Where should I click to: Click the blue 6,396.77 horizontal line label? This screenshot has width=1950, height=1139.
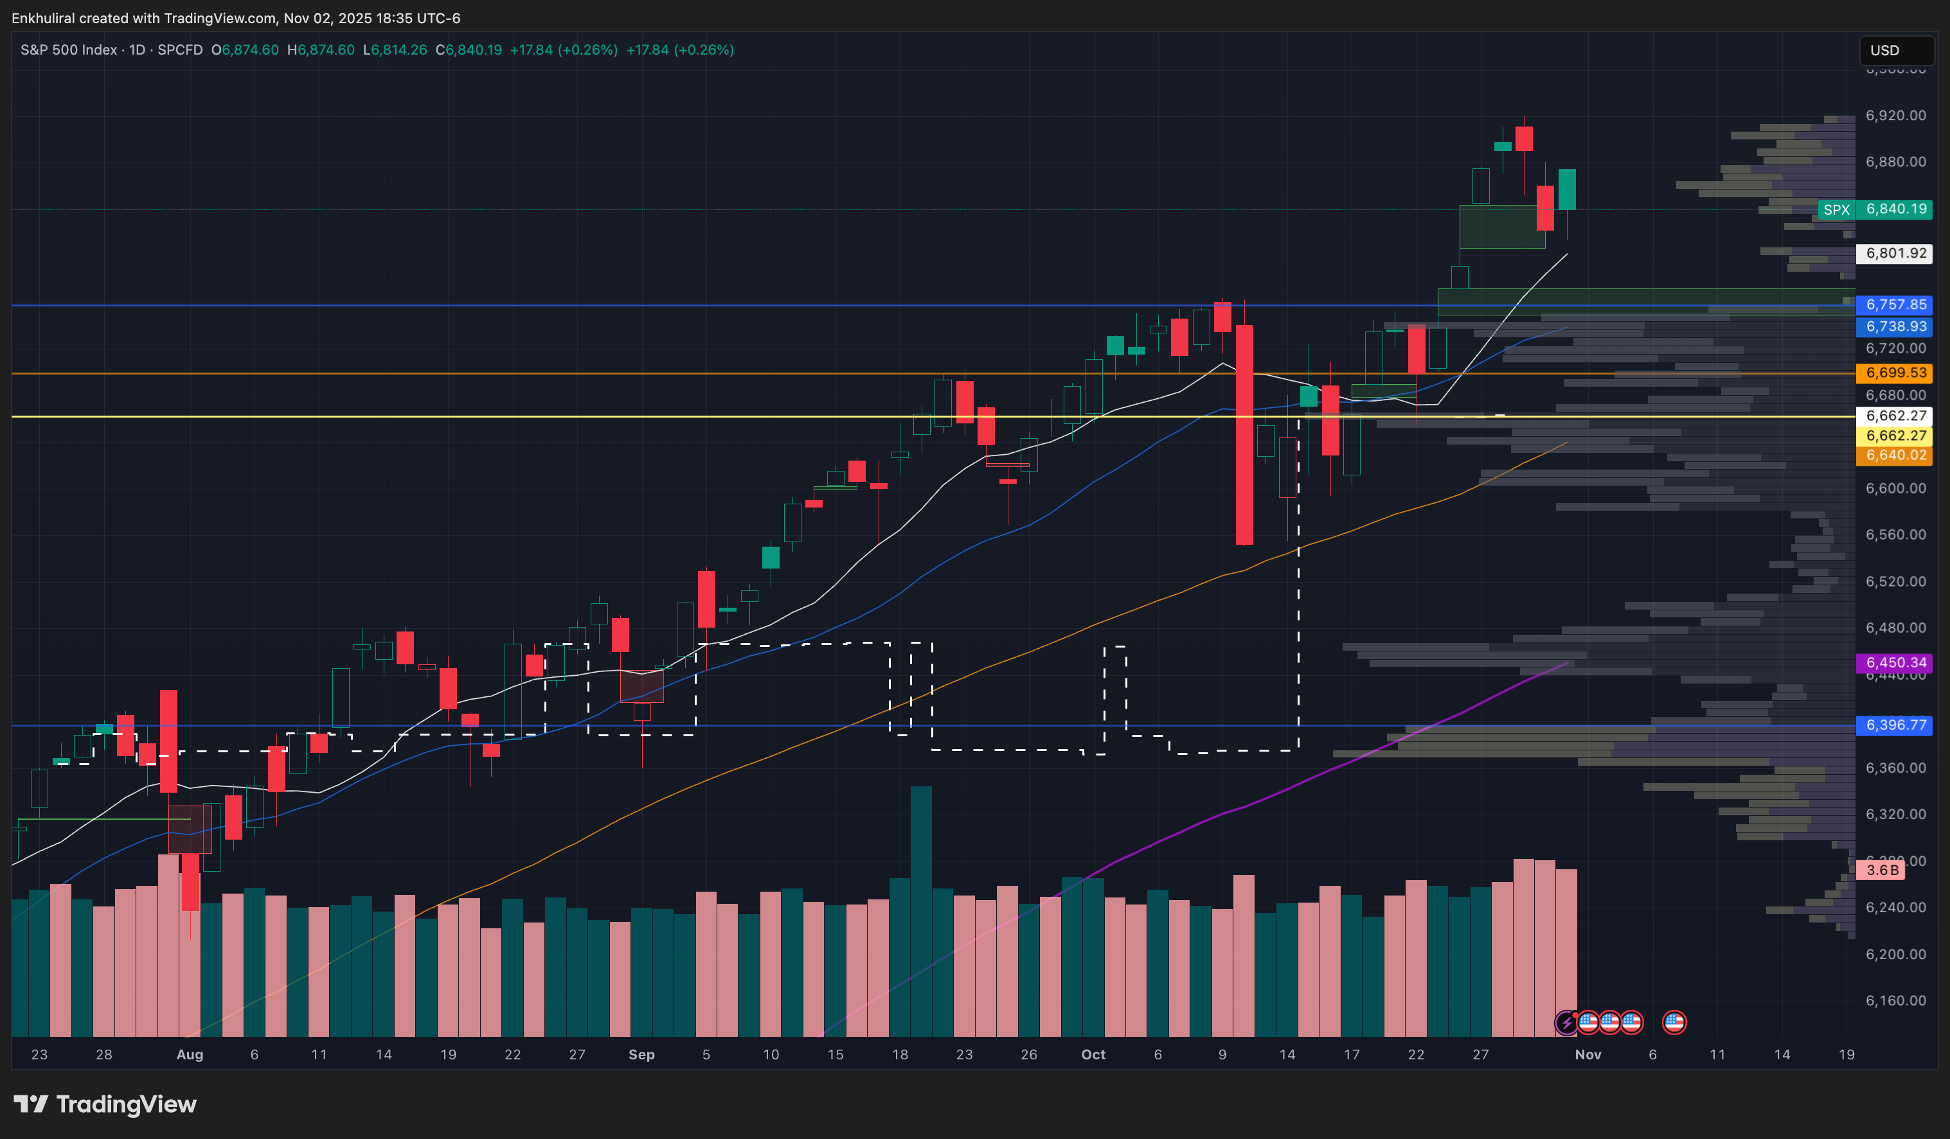(x=1895, y=725)
